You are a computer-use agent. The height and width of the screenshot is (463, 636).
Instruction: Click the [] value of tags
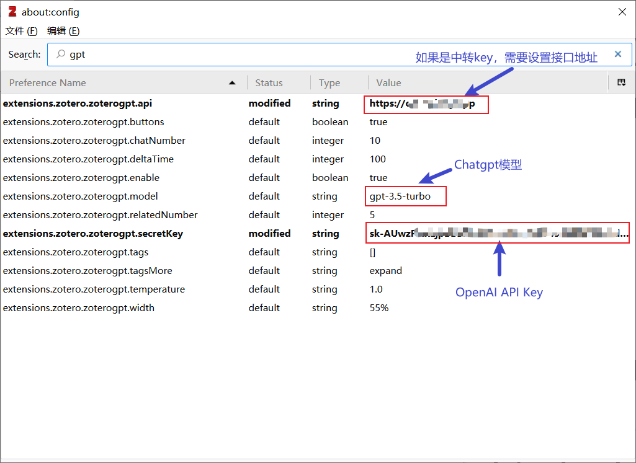[372, 252]
